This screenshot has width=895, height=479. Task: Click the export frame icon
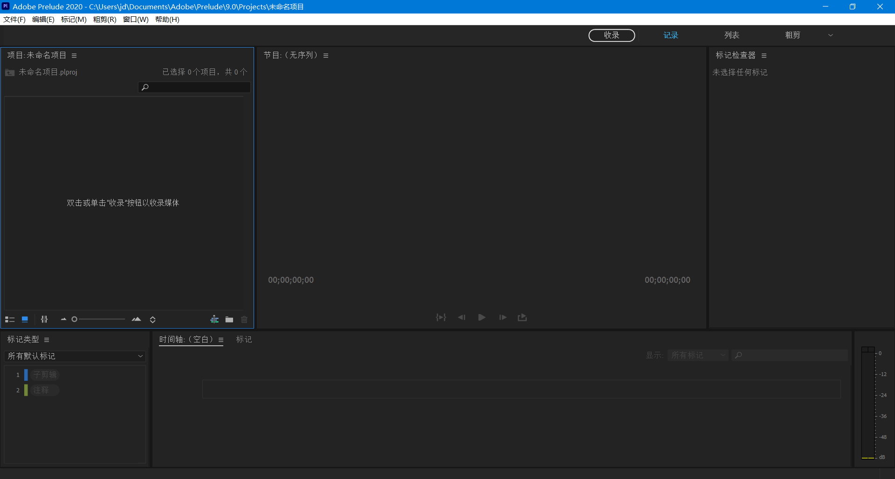522,317
